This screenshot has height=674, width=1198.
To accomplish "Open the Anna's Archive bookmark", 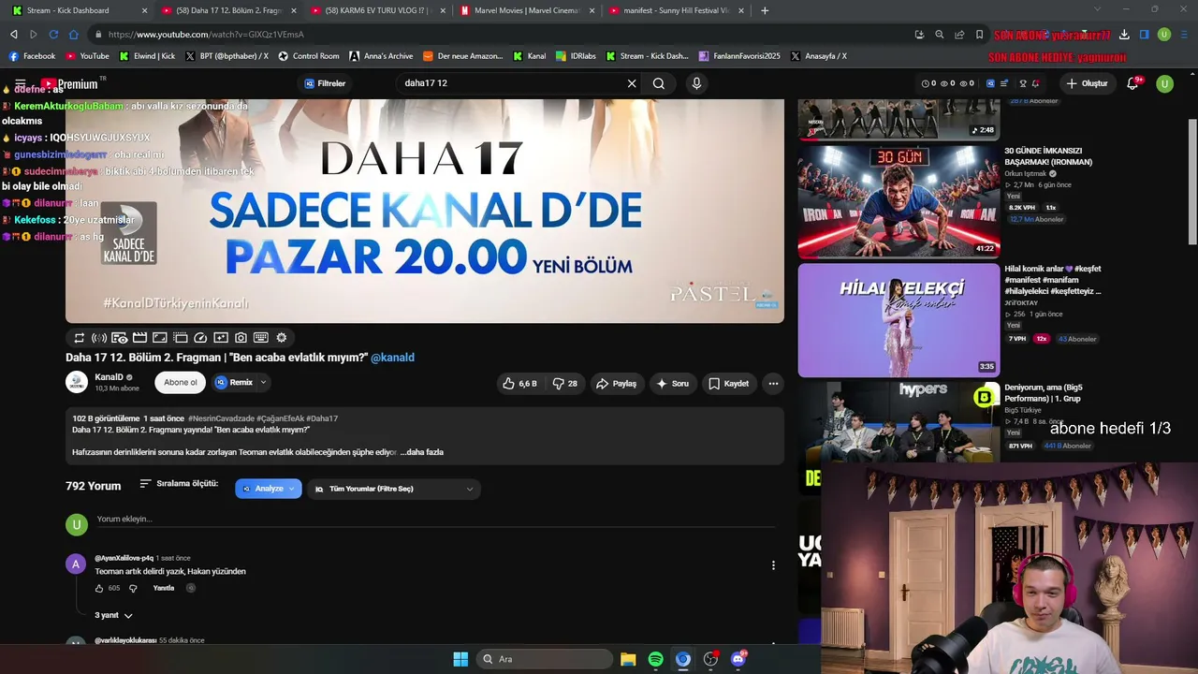I will (x=381, y=56).
